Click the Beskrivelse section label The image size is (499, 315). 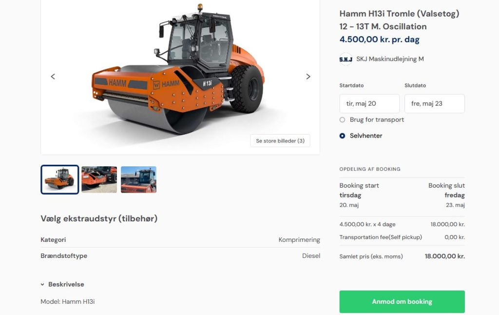66,284
